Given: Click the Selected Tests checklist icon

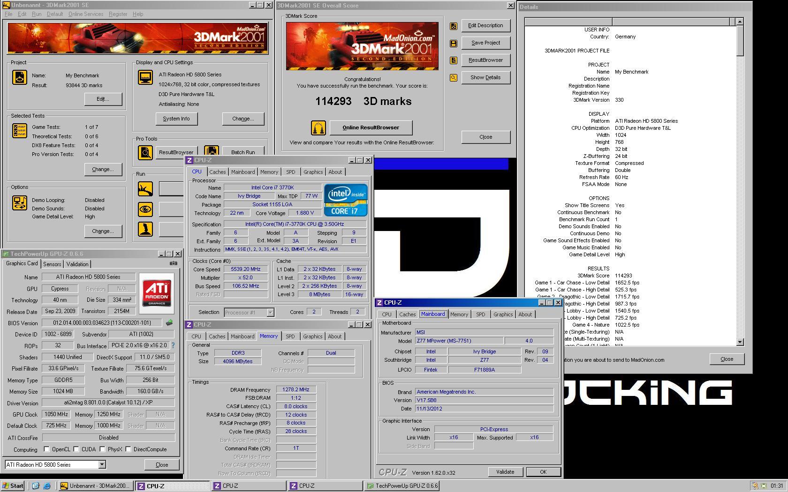Looking at the screenshot, I should [x=20, y=131].
